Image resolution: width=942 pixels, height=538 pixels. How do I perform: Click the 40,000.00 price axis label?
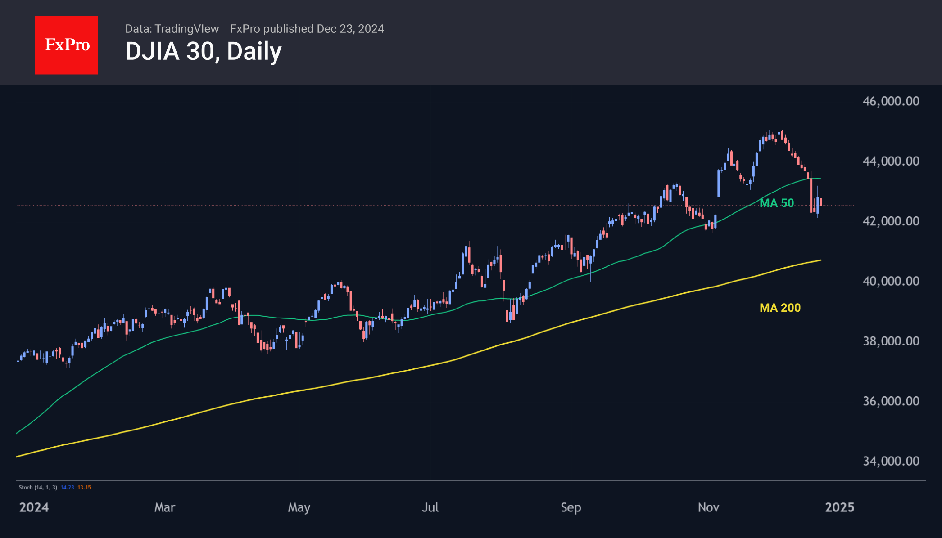(891, 281)
